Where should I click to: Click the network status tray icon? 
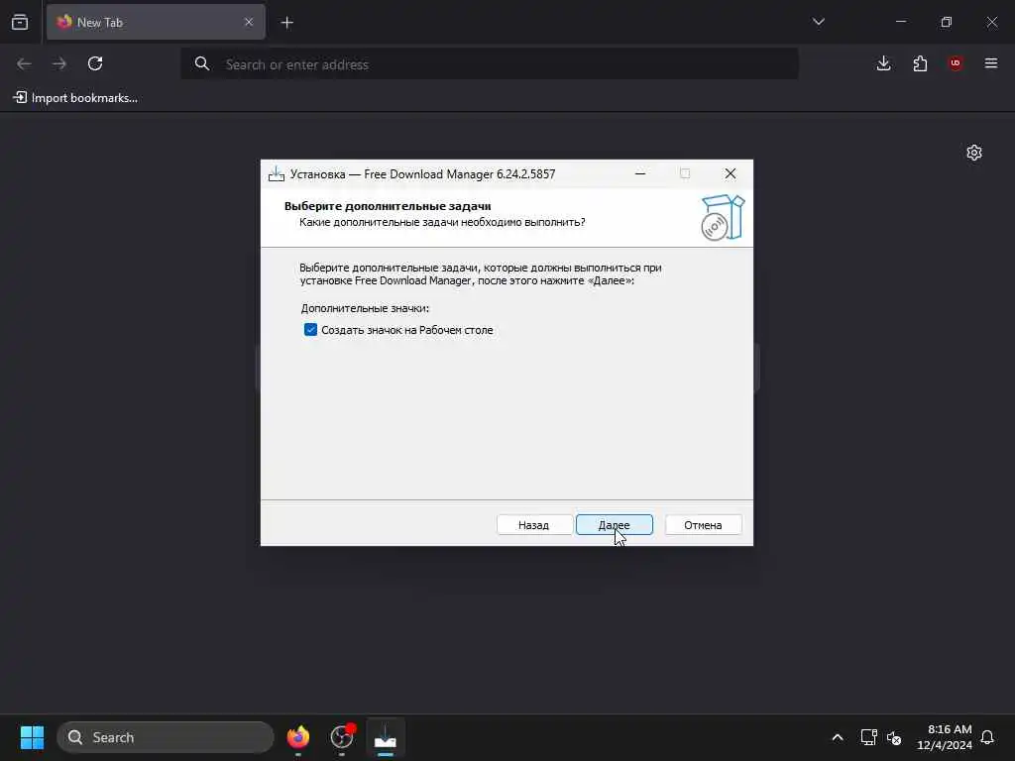tap(868, 737)
